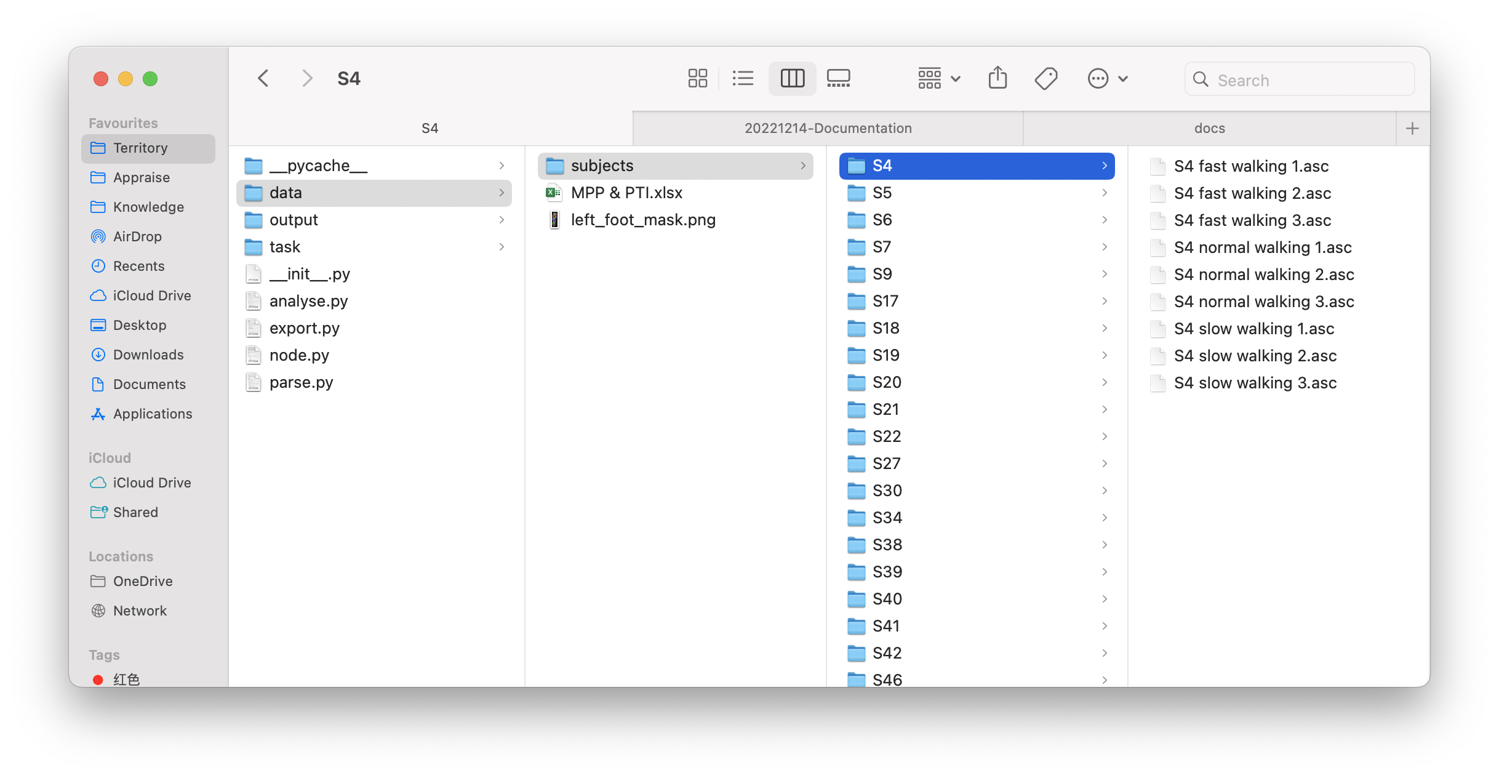Open Network under Locations

pos(148,611)
